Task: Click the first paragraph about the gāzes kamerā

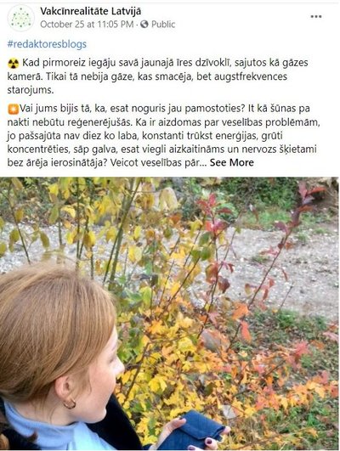Action: tap(158, 76)
